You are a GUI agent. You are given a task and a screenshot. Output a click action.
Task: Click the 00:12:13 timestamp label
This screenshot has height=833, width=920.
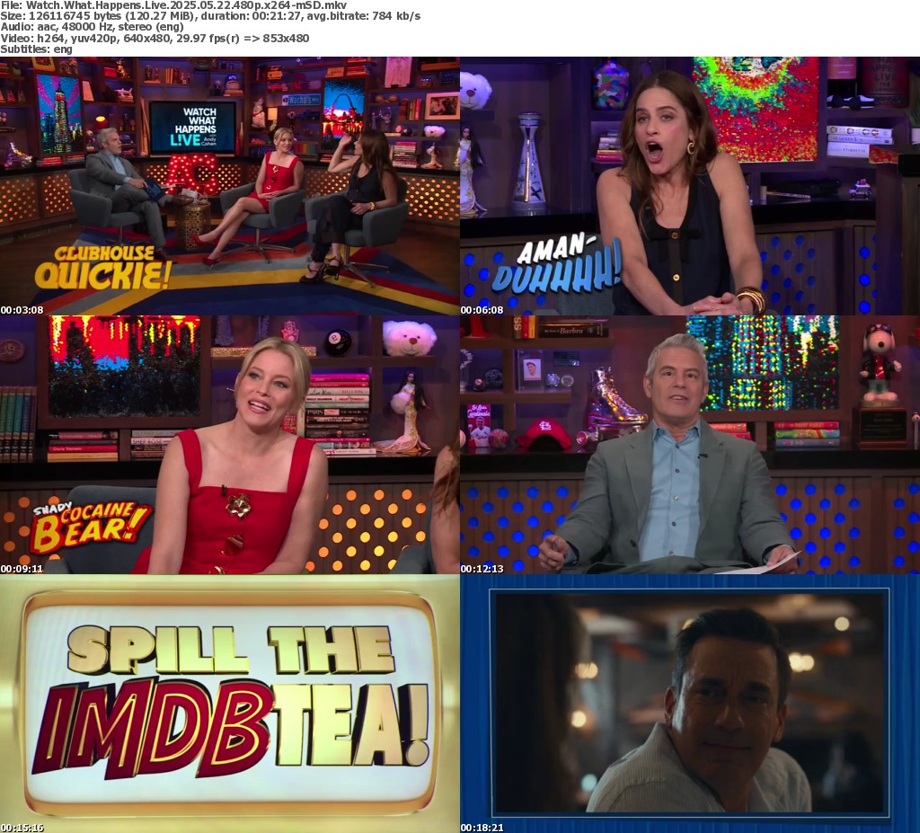[482, 569]
